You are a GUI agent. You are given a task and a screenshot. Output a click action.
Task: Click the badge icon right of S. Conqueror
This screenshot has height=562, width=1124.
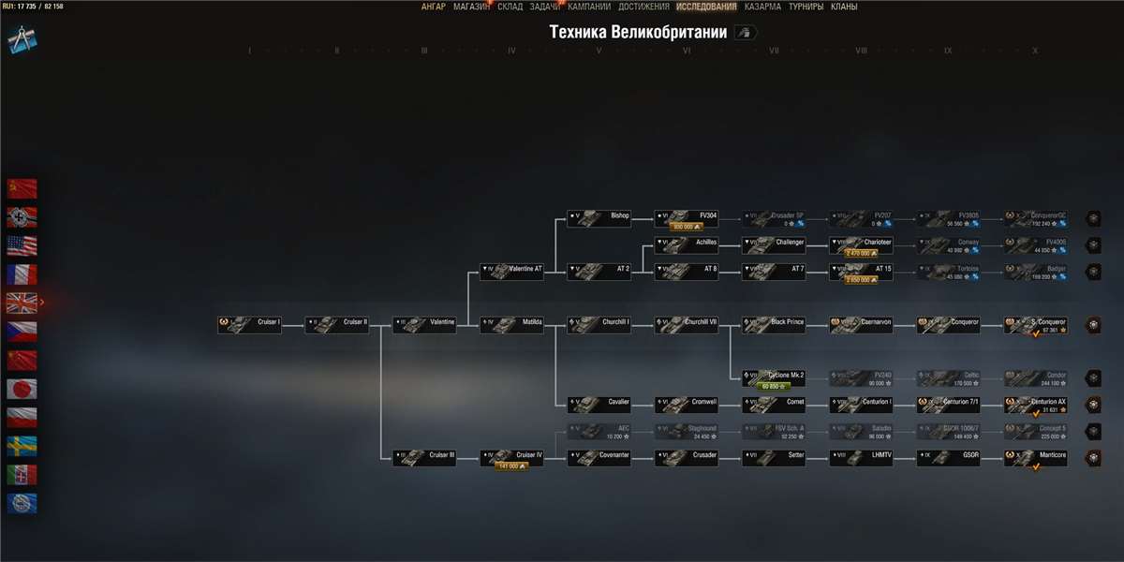(x=1092, y=325)
